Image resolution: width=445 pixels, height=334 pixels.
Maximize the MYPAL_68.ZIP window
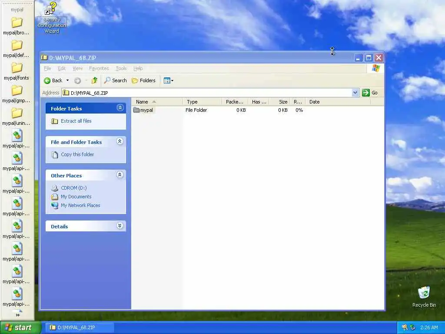[x=369, y=58]
